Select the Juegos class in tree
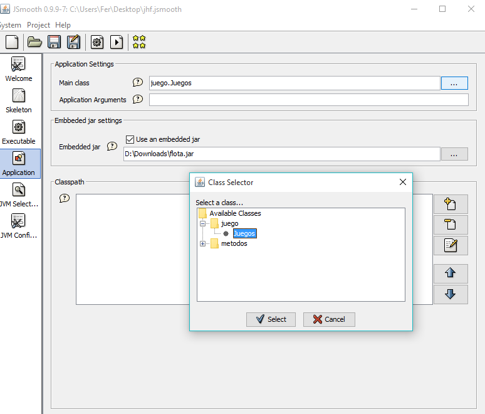The image size is (485, 414). click(x=244, y=233)
